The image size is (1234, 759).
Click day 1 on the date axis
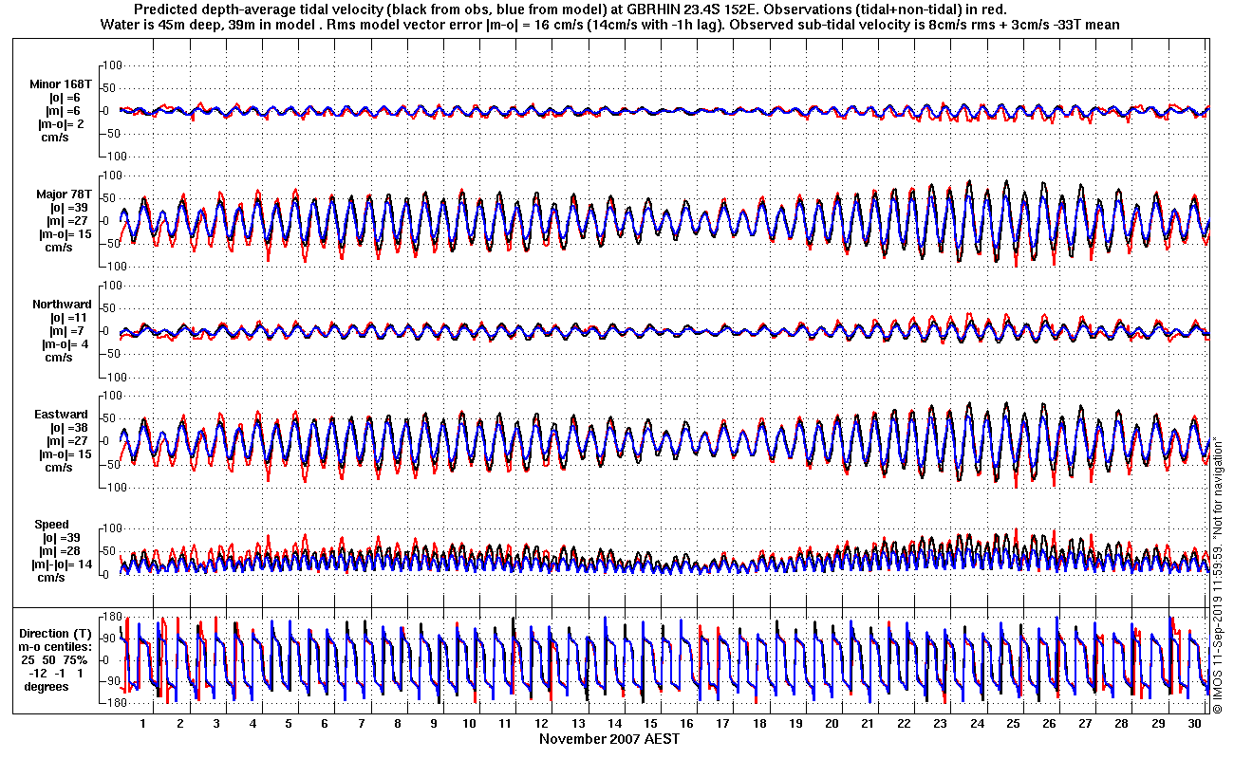(x=143, y=724)
